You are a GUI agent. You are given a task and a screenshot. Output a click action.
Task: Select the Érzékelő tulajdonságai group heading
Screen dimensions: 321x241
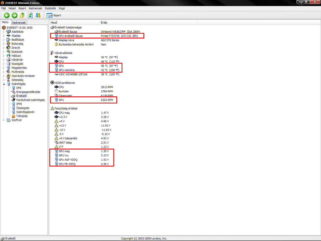(68, 27)
